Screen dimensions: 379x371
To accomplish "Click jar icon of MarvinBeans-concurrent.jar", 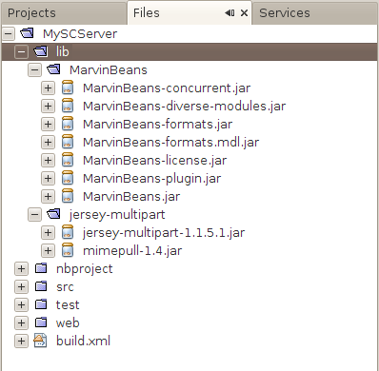I will click(x=68, y=88).
